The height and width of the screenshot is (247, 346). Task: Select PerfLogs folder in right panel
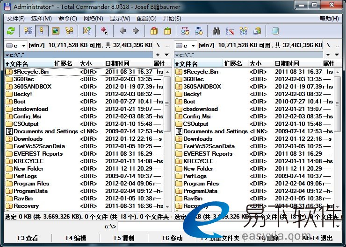tap(254, 176)
